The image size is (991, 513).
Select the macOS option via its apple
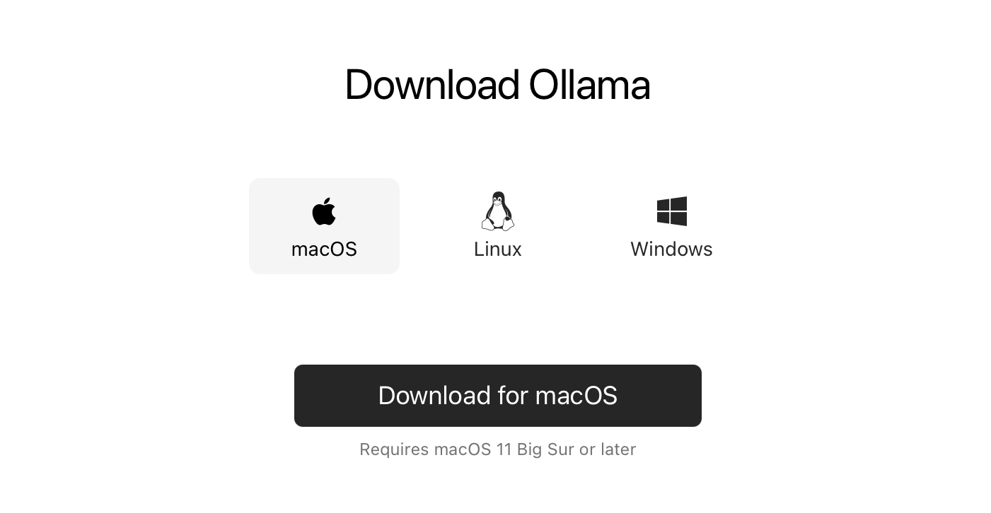click(324, 211)
